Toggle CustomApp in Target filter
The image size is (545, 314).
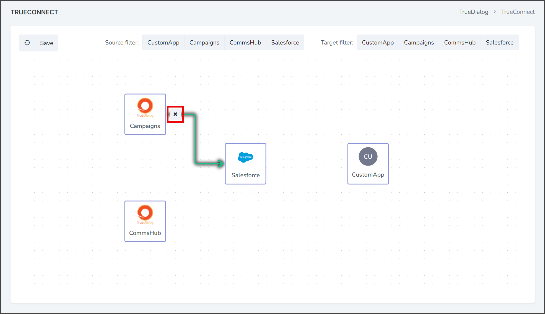[378, 43]
